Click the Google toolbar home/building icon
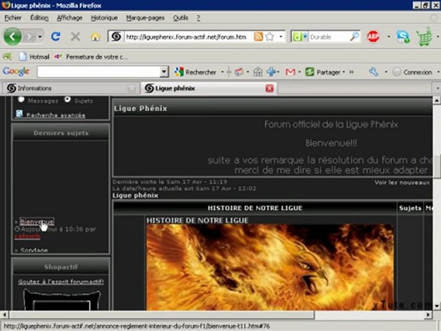The width and height of the screenshot is (441, 331). click(x=258, y=72)
